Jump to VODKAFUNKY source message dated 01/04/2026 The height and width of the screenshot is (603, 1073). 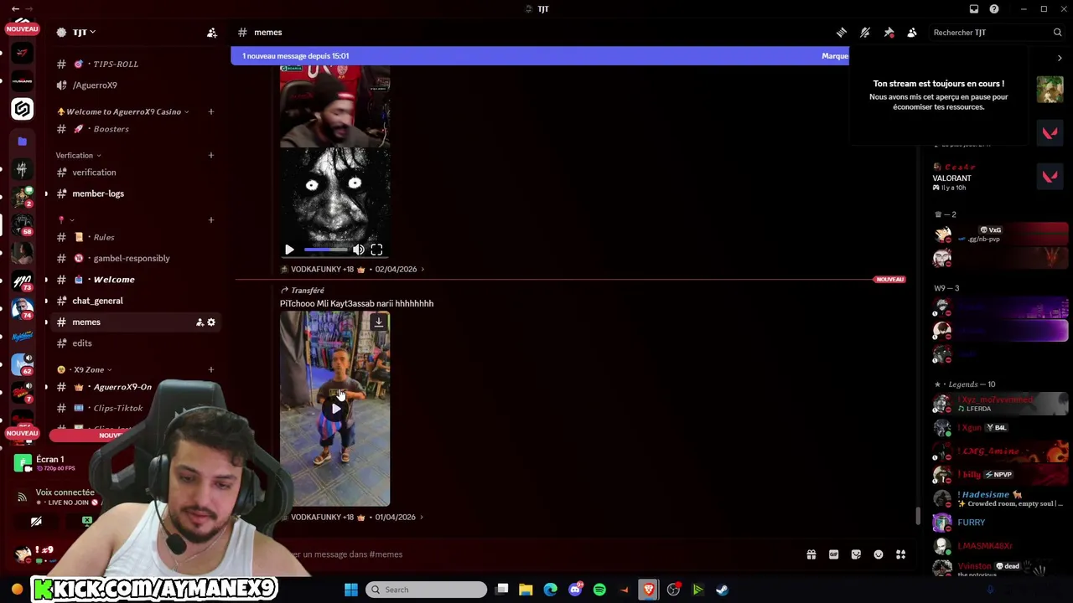coord(353,518)
